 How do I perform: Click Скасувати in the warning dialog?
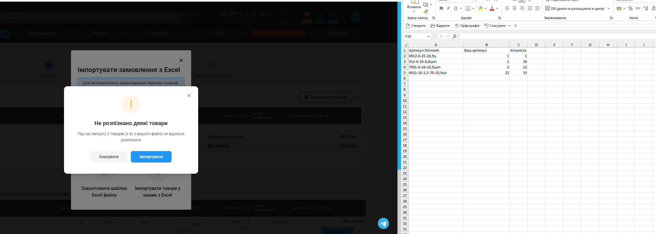click(x=109, y=157)
